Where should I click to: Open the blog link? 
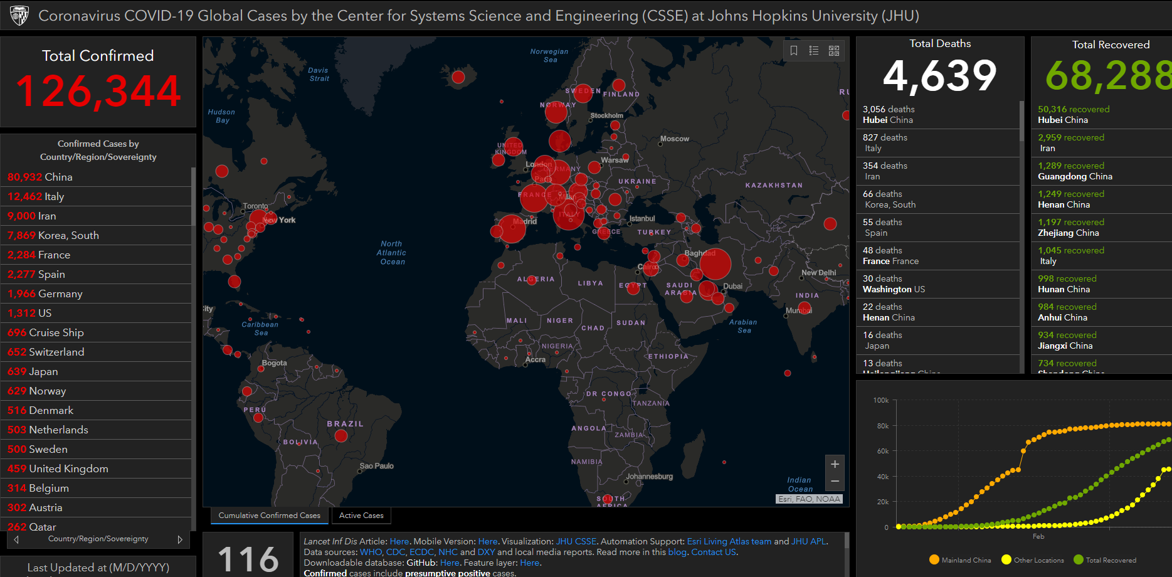tap(677, 552)
